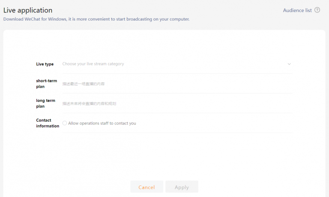329x197 pixels.
Task: Submit with the Apply button
Action: click(182, 187)
